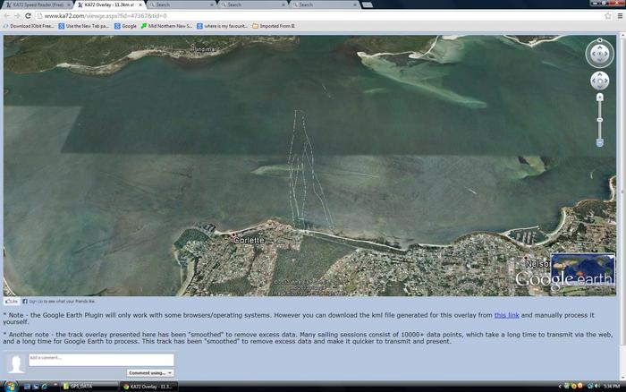Viewport: 626px width, 392px height.
Task: Click the browser reload button
Action: pos(28,15)
